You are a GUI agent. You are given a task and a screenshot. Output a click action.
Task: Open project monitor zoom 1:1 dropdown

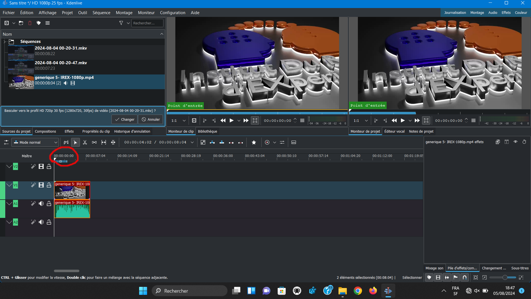point(361,120)
